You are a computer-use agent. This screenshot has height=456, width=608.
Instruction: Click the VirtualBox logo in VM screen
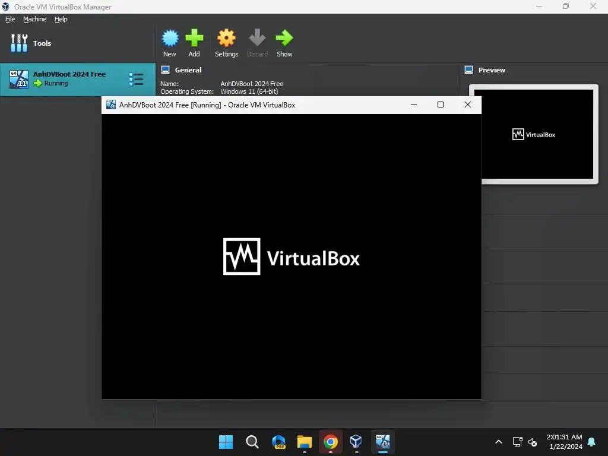pos(291,256)
